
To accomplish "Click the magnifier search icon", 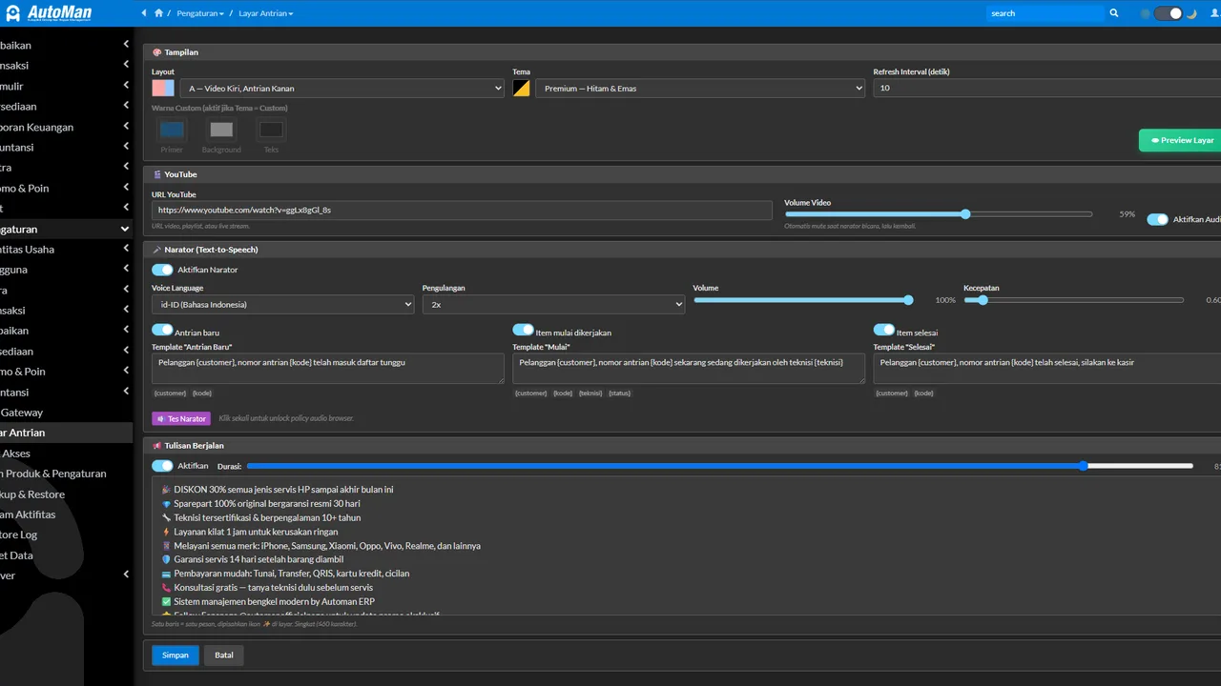I will point(1113,13).
